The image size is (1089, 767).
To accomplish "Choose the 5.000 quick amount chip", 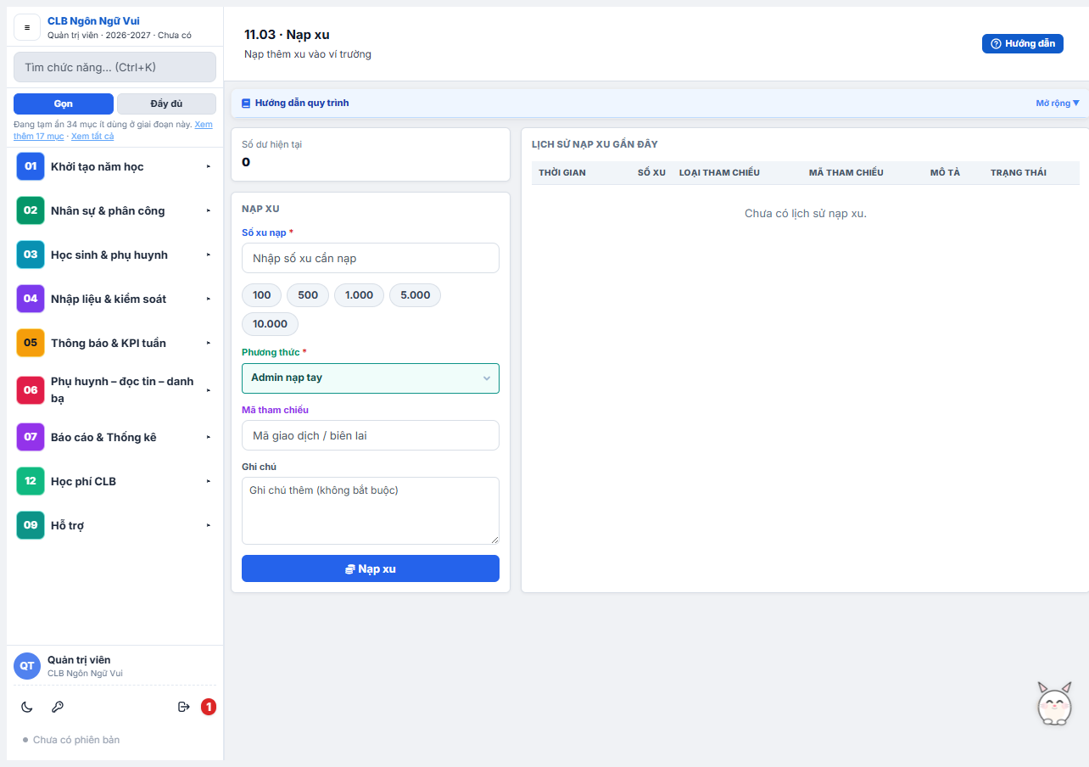I will (416, 295).
